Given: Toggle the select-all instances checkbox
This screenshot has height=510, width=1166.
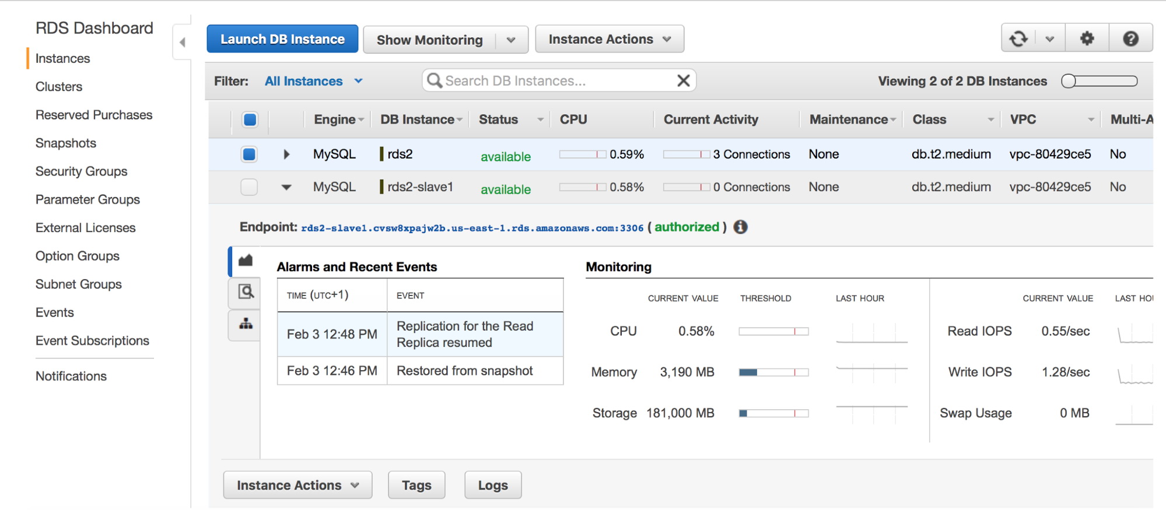Looking at the screenshot, I should [x=250, y=119].
